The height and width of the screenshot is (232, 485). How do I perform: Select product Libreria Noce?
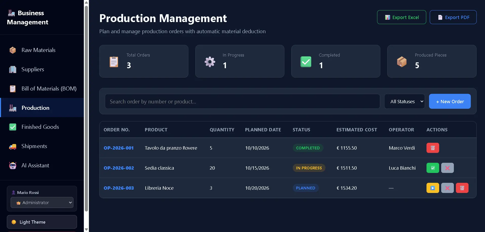[x=159, y=188]
